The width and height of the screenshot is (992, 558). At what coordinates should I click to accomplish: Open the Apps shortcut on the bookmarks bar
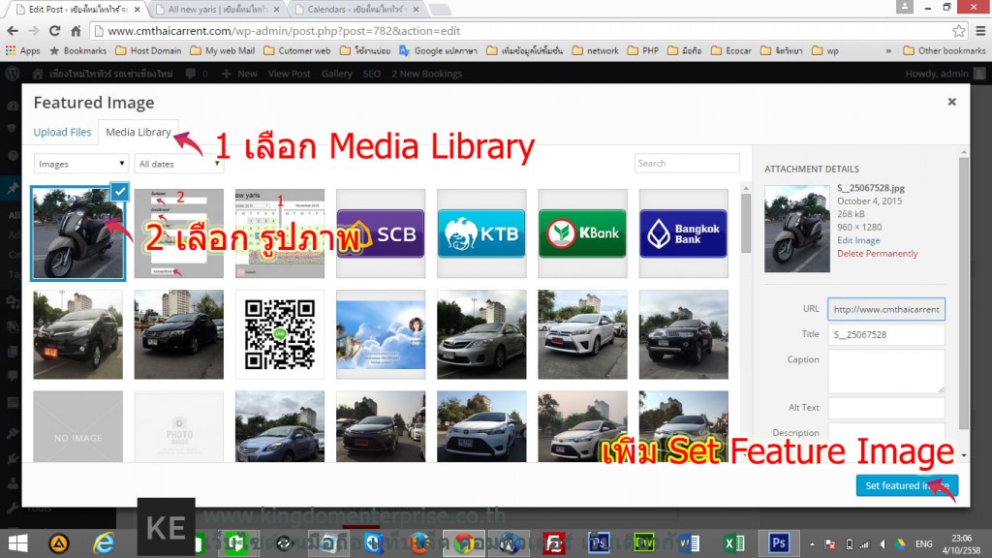click(x=21, y=49)
